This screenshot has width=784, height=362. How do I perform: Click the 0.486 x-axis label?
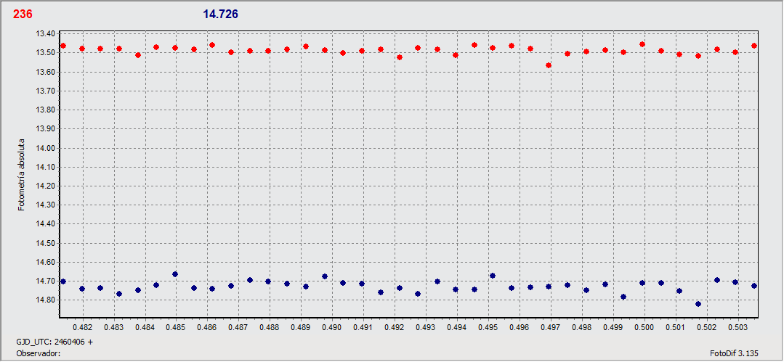tap(207, 328)
